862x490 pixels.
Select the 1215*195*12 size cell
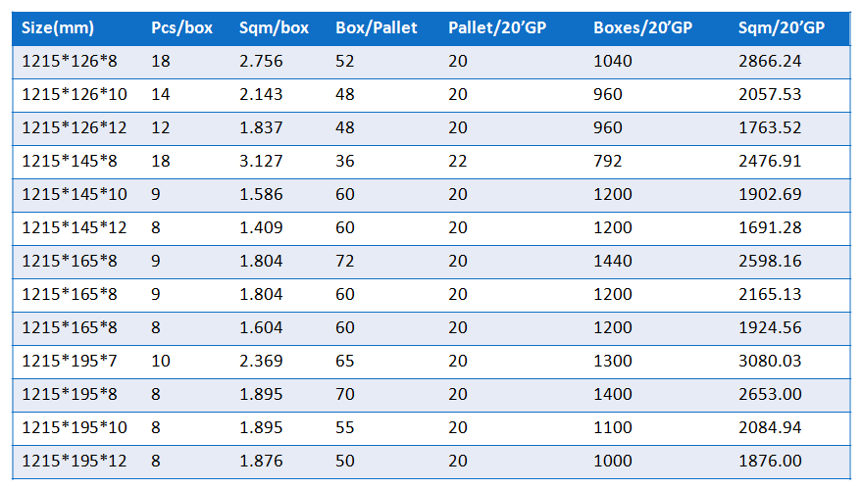pyautogui.click(x=75, y=461)
